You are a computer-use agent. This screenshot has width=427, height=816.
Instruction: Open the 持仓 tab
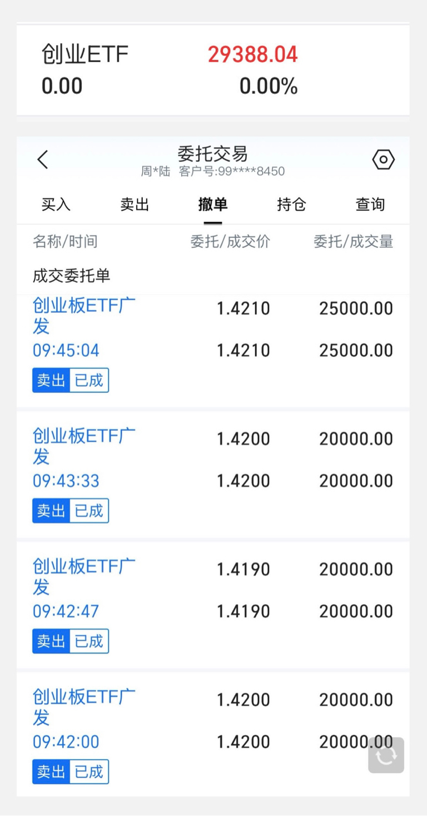click(291, 204)
